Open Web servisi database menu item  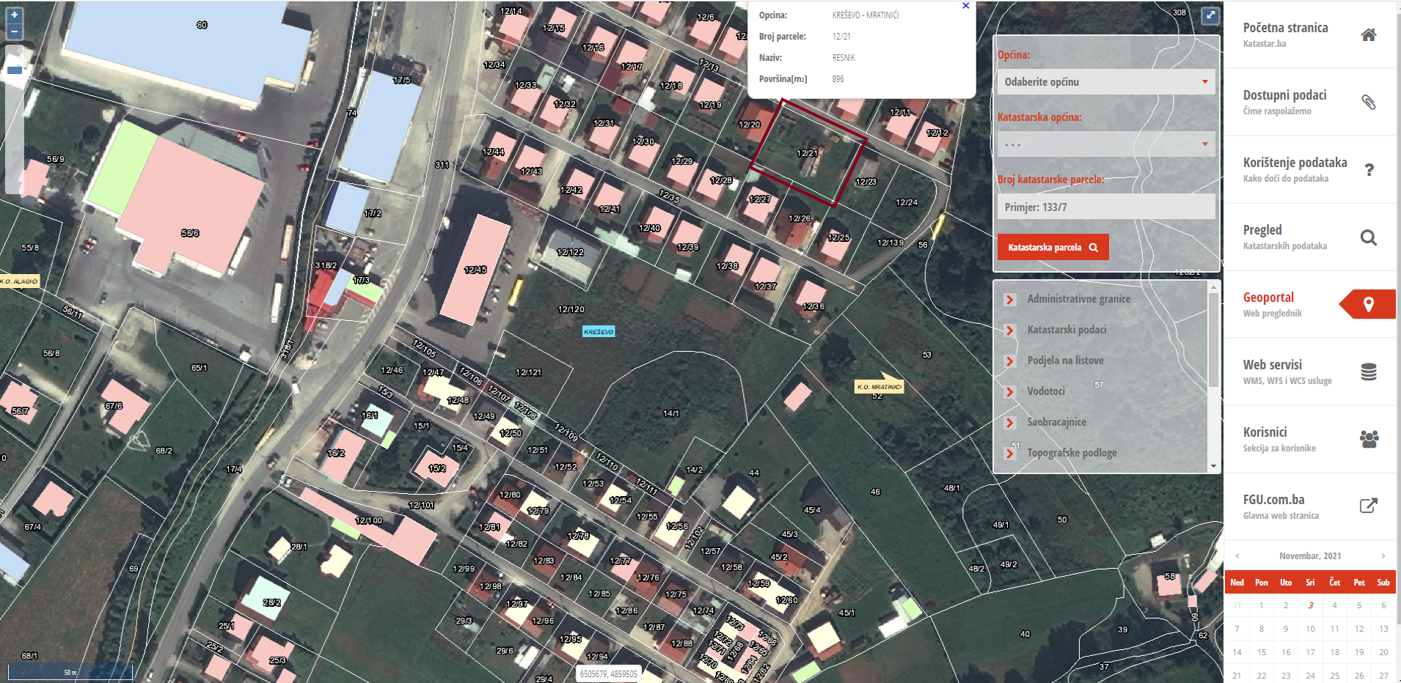pyautogui.click(x=1368, y=372)
